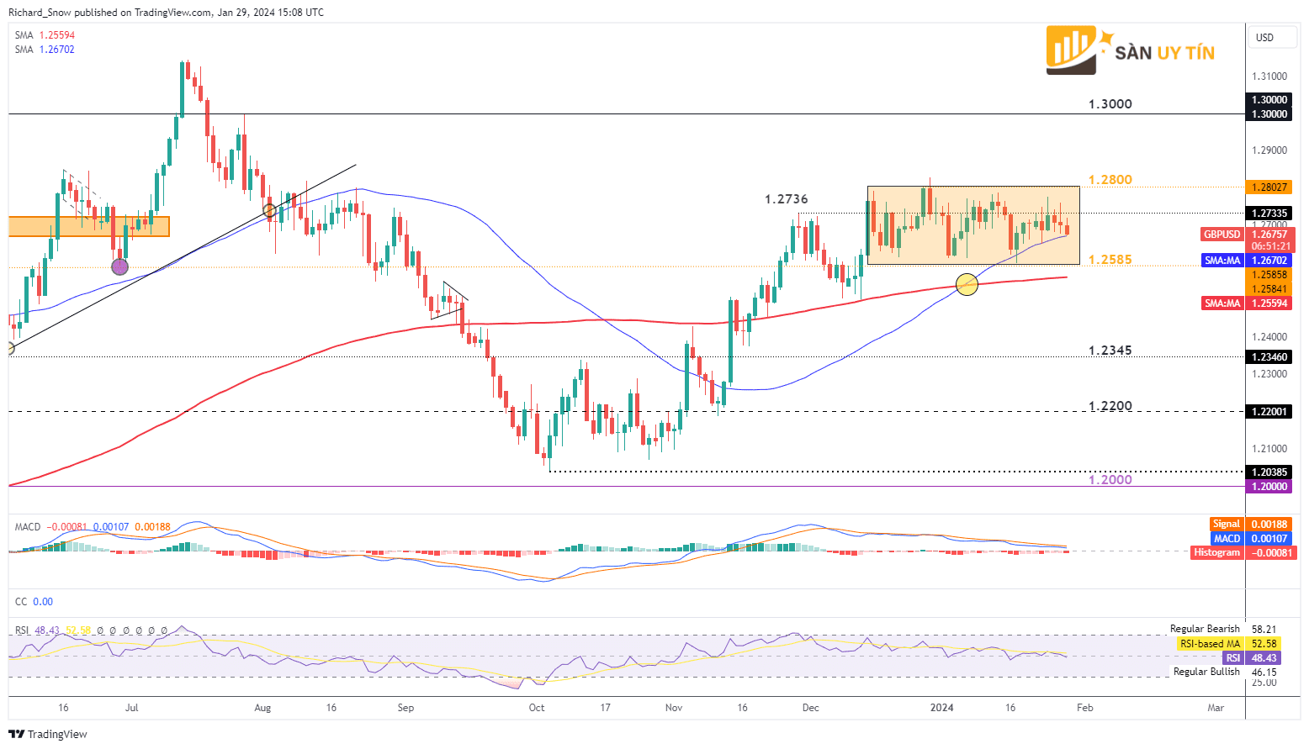
Task: Select the purple 1.2000 level annotation
Action: 1110,480
